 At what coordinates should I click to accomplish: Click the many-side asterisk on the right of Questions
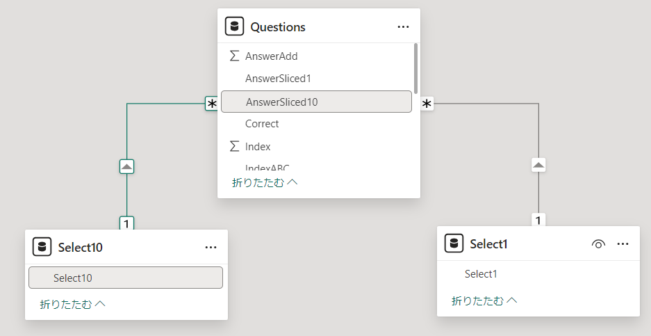pos(427,104)
